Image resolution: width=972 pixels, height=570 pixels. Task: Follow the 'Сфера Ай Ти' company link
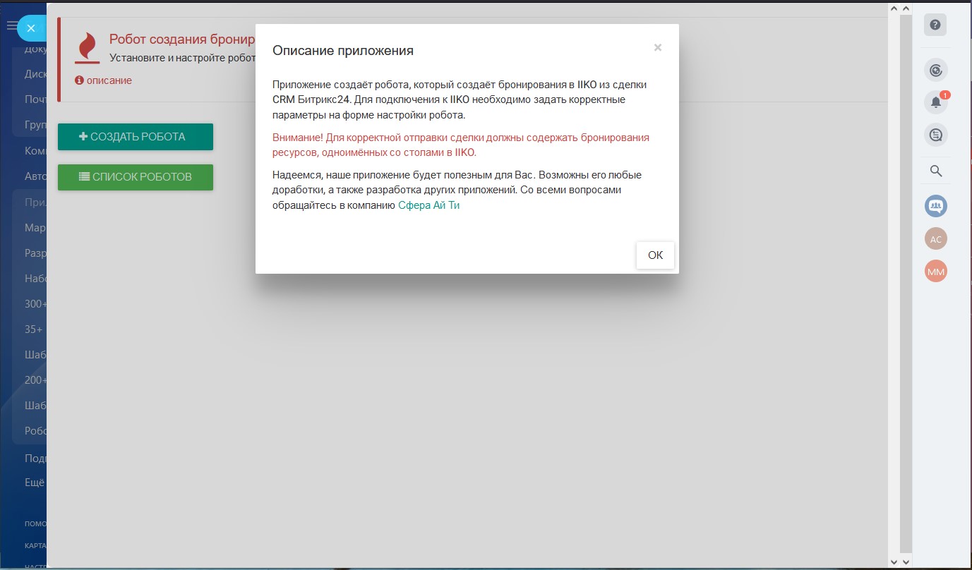coord(429,205)
